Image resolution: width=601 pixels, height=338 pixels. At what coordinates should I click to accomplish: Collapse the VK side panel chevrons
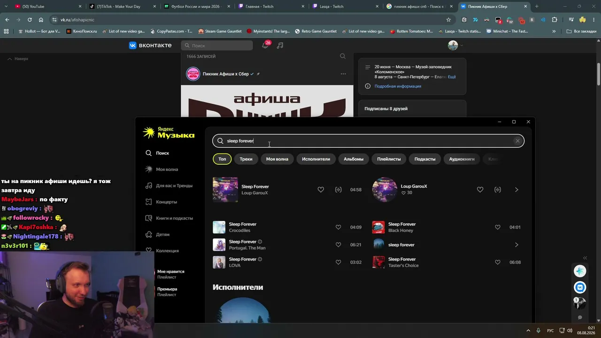pos(585,258)
